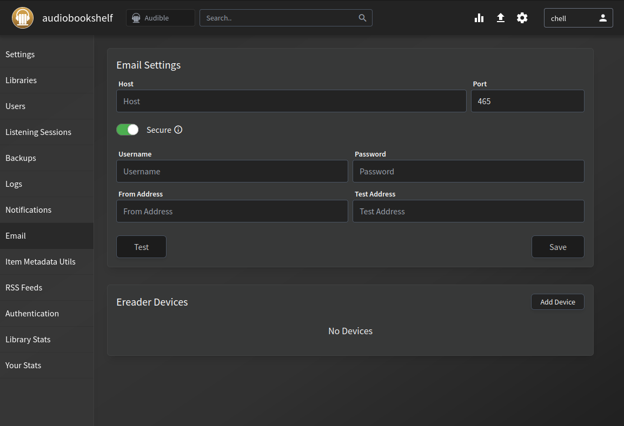Click the upload icon in top bar
This screenshot has height=426, width=624.
(x=501, y=18)
